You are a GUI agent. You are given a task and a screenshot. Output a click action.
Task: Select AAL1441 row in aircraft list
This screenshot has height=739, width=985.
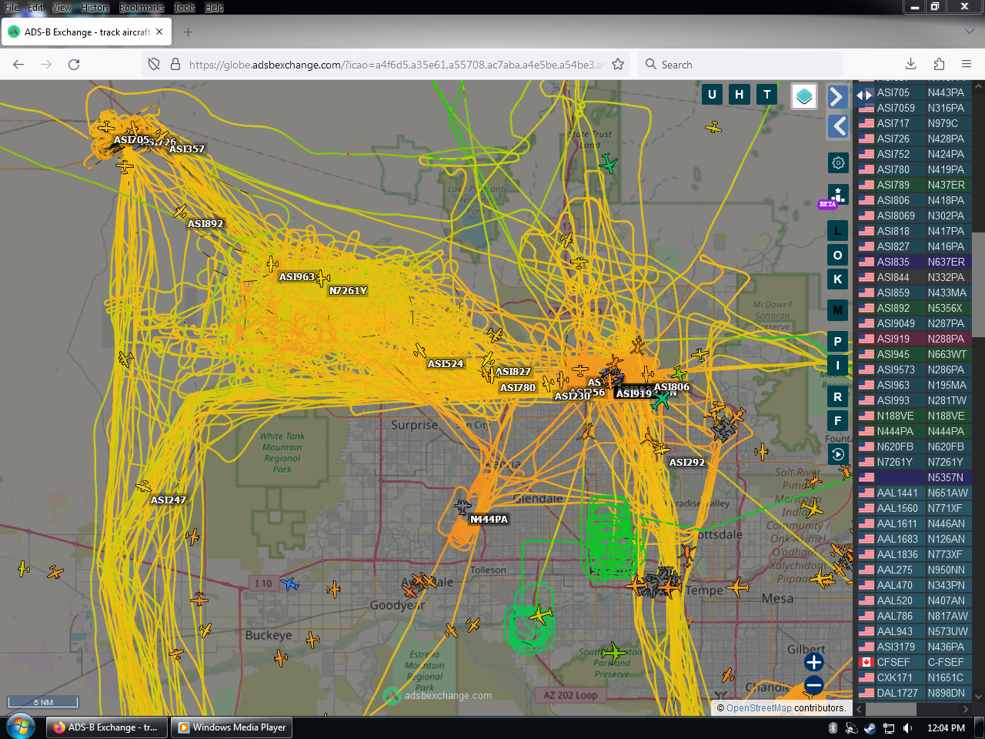914,493
